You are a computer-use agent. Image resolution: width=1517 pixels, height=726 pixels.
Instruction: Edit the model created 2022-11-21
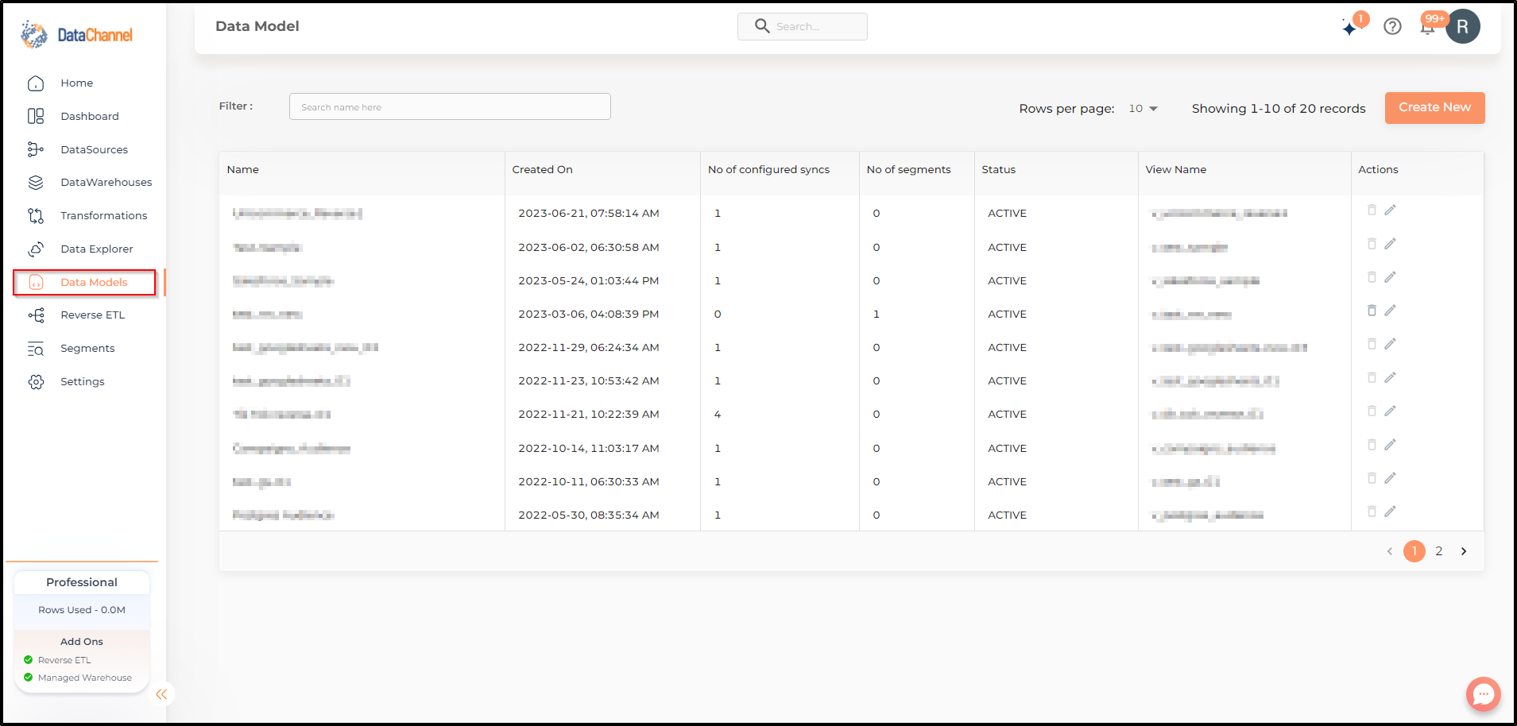tap(1390, 411)
